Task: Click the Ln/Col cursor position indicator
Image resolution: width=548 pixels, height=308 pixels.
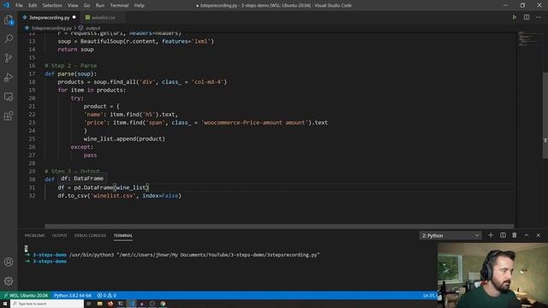Action: point(430,295)
